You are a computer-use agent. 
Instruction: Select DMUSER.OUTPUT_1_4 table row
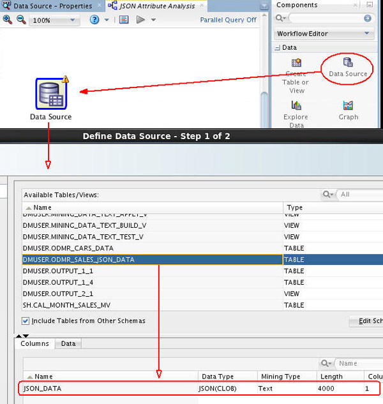pyautogui.click(x=202, y=282)
